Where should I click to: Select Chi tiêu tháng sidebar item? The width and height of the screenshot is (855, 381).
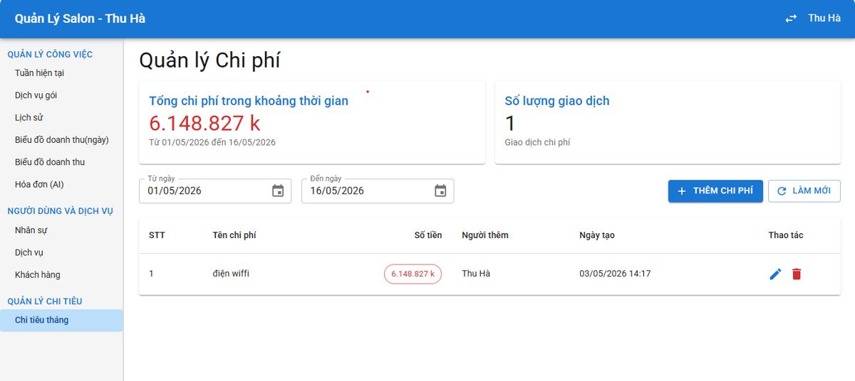click(x=61, y=320)
